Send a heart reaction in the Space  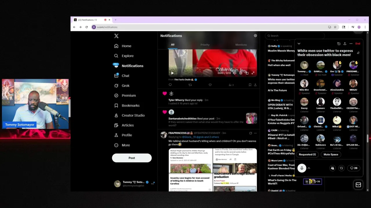(341, 168)
